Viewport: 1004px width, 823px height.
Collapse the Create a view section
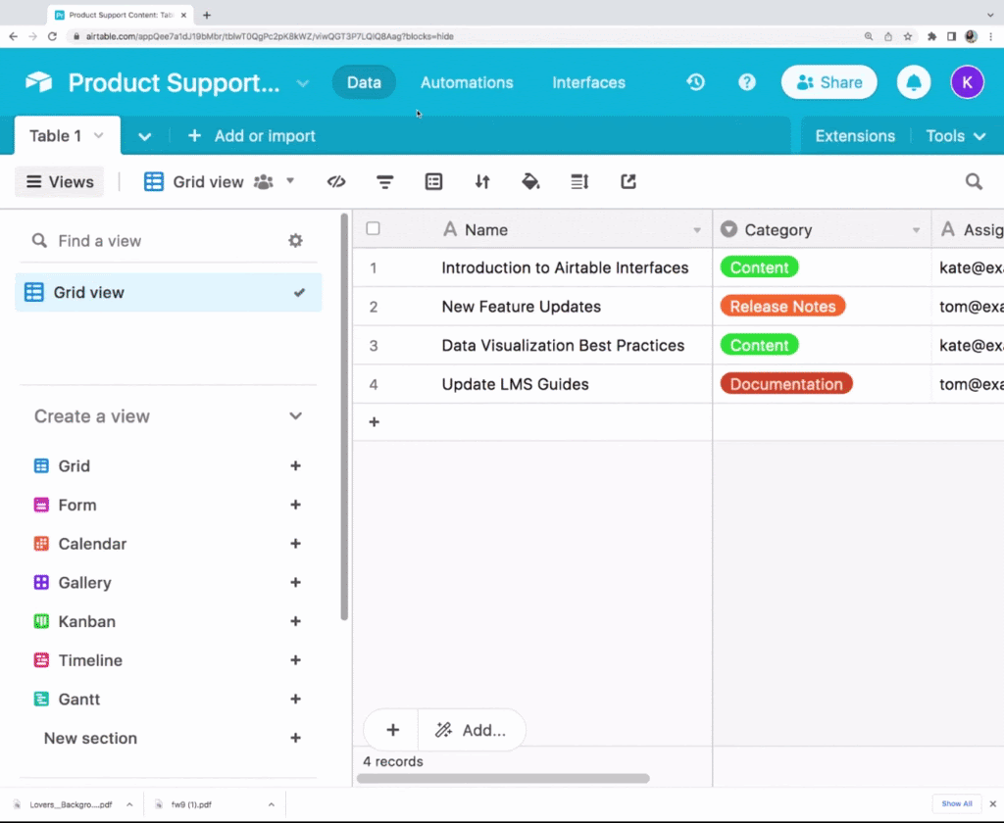click(x=295, y=416)
